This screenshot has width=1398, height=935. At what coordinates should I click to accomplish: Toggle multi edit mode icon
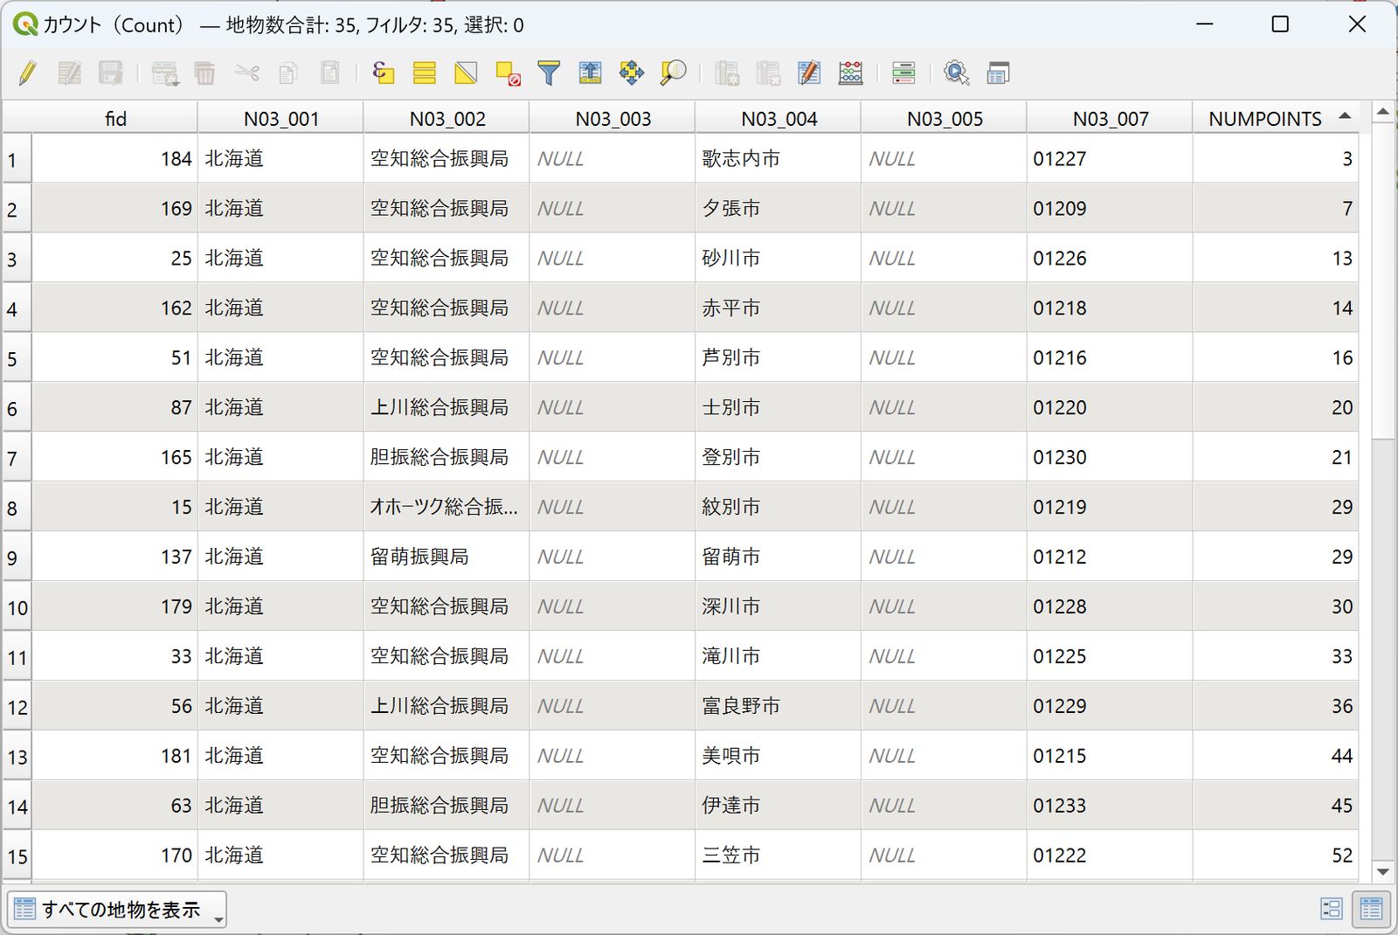coord(69,73)
